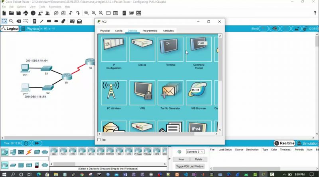319x177 pixels.
Task: Open the help question mark icon
Action: (x=315, y=13)
